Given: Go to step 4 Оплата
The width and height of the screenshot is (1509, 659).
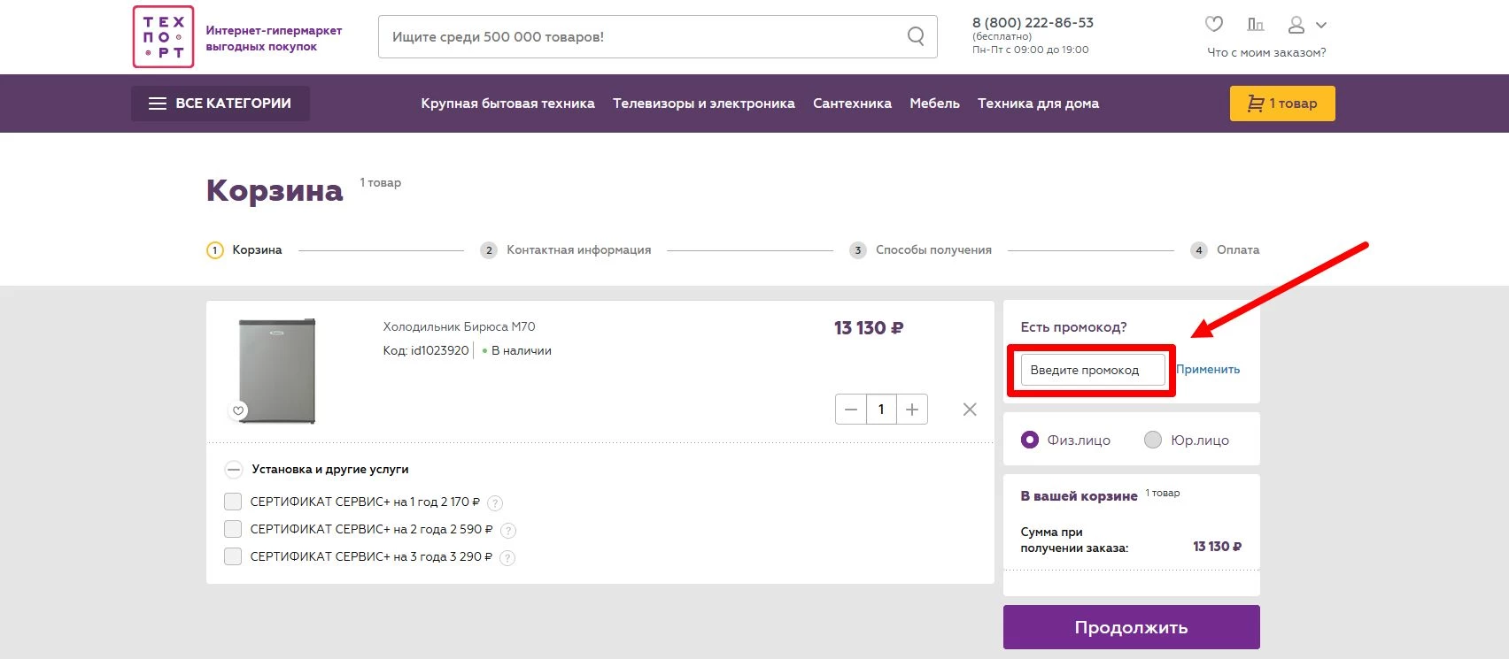Looking at the screenshot, I should click(x=1225, y=250).
